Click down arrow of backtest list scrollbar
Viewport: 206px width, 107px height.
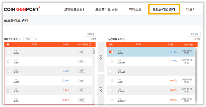(94, 102)
